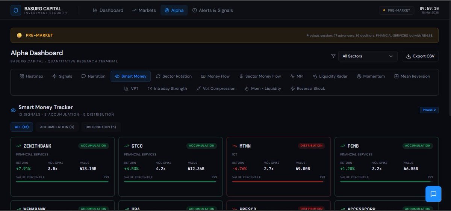Open the Reversal Shock tab
Screen dimensions: 451x211
pyautogui.click(x=308, y=89)
